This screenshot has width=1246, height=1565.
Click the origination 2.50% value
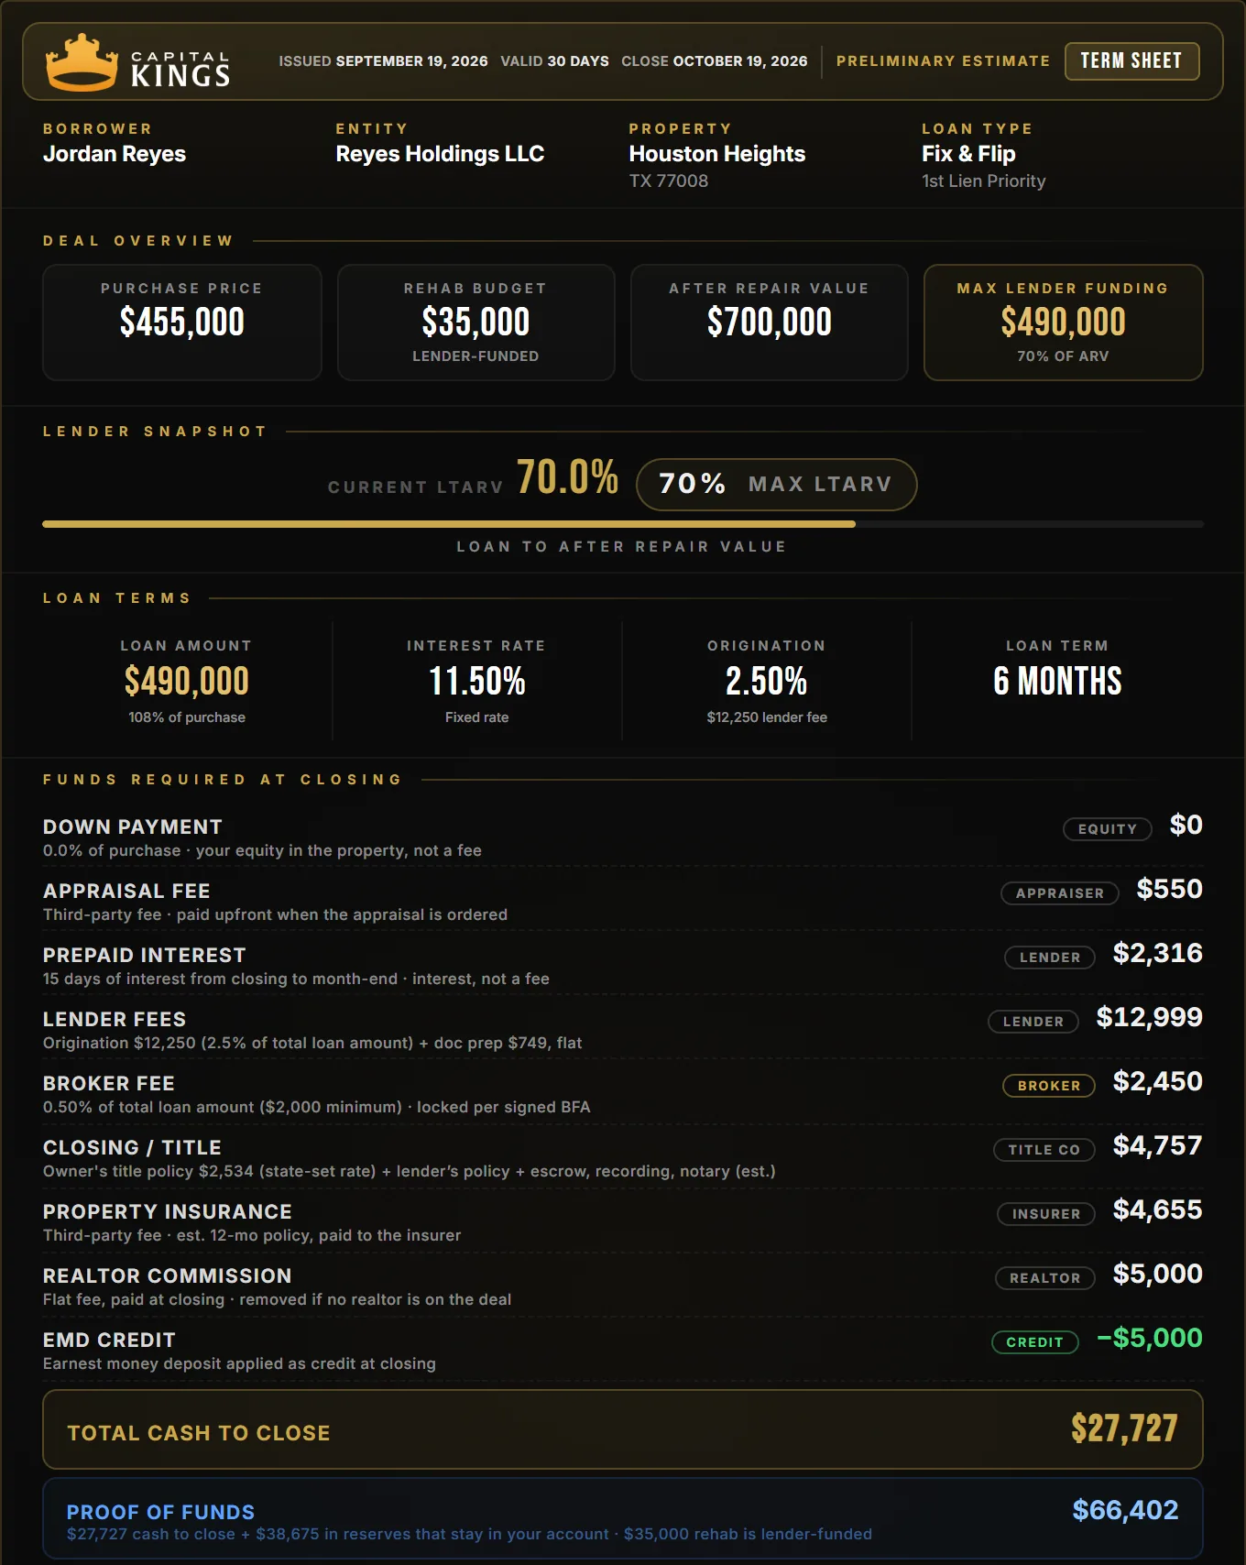(x=767, y=681)
